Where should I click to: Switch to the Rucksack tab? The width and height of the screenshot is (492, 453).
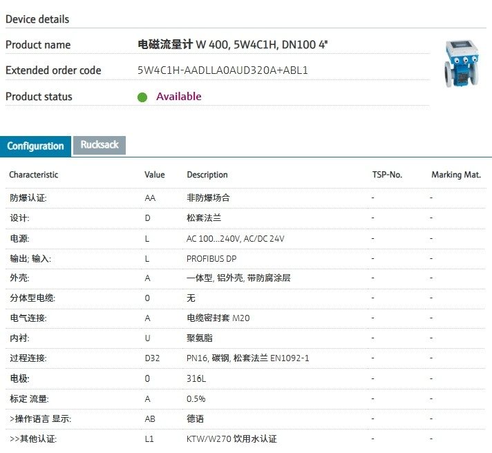pos(100,145)
